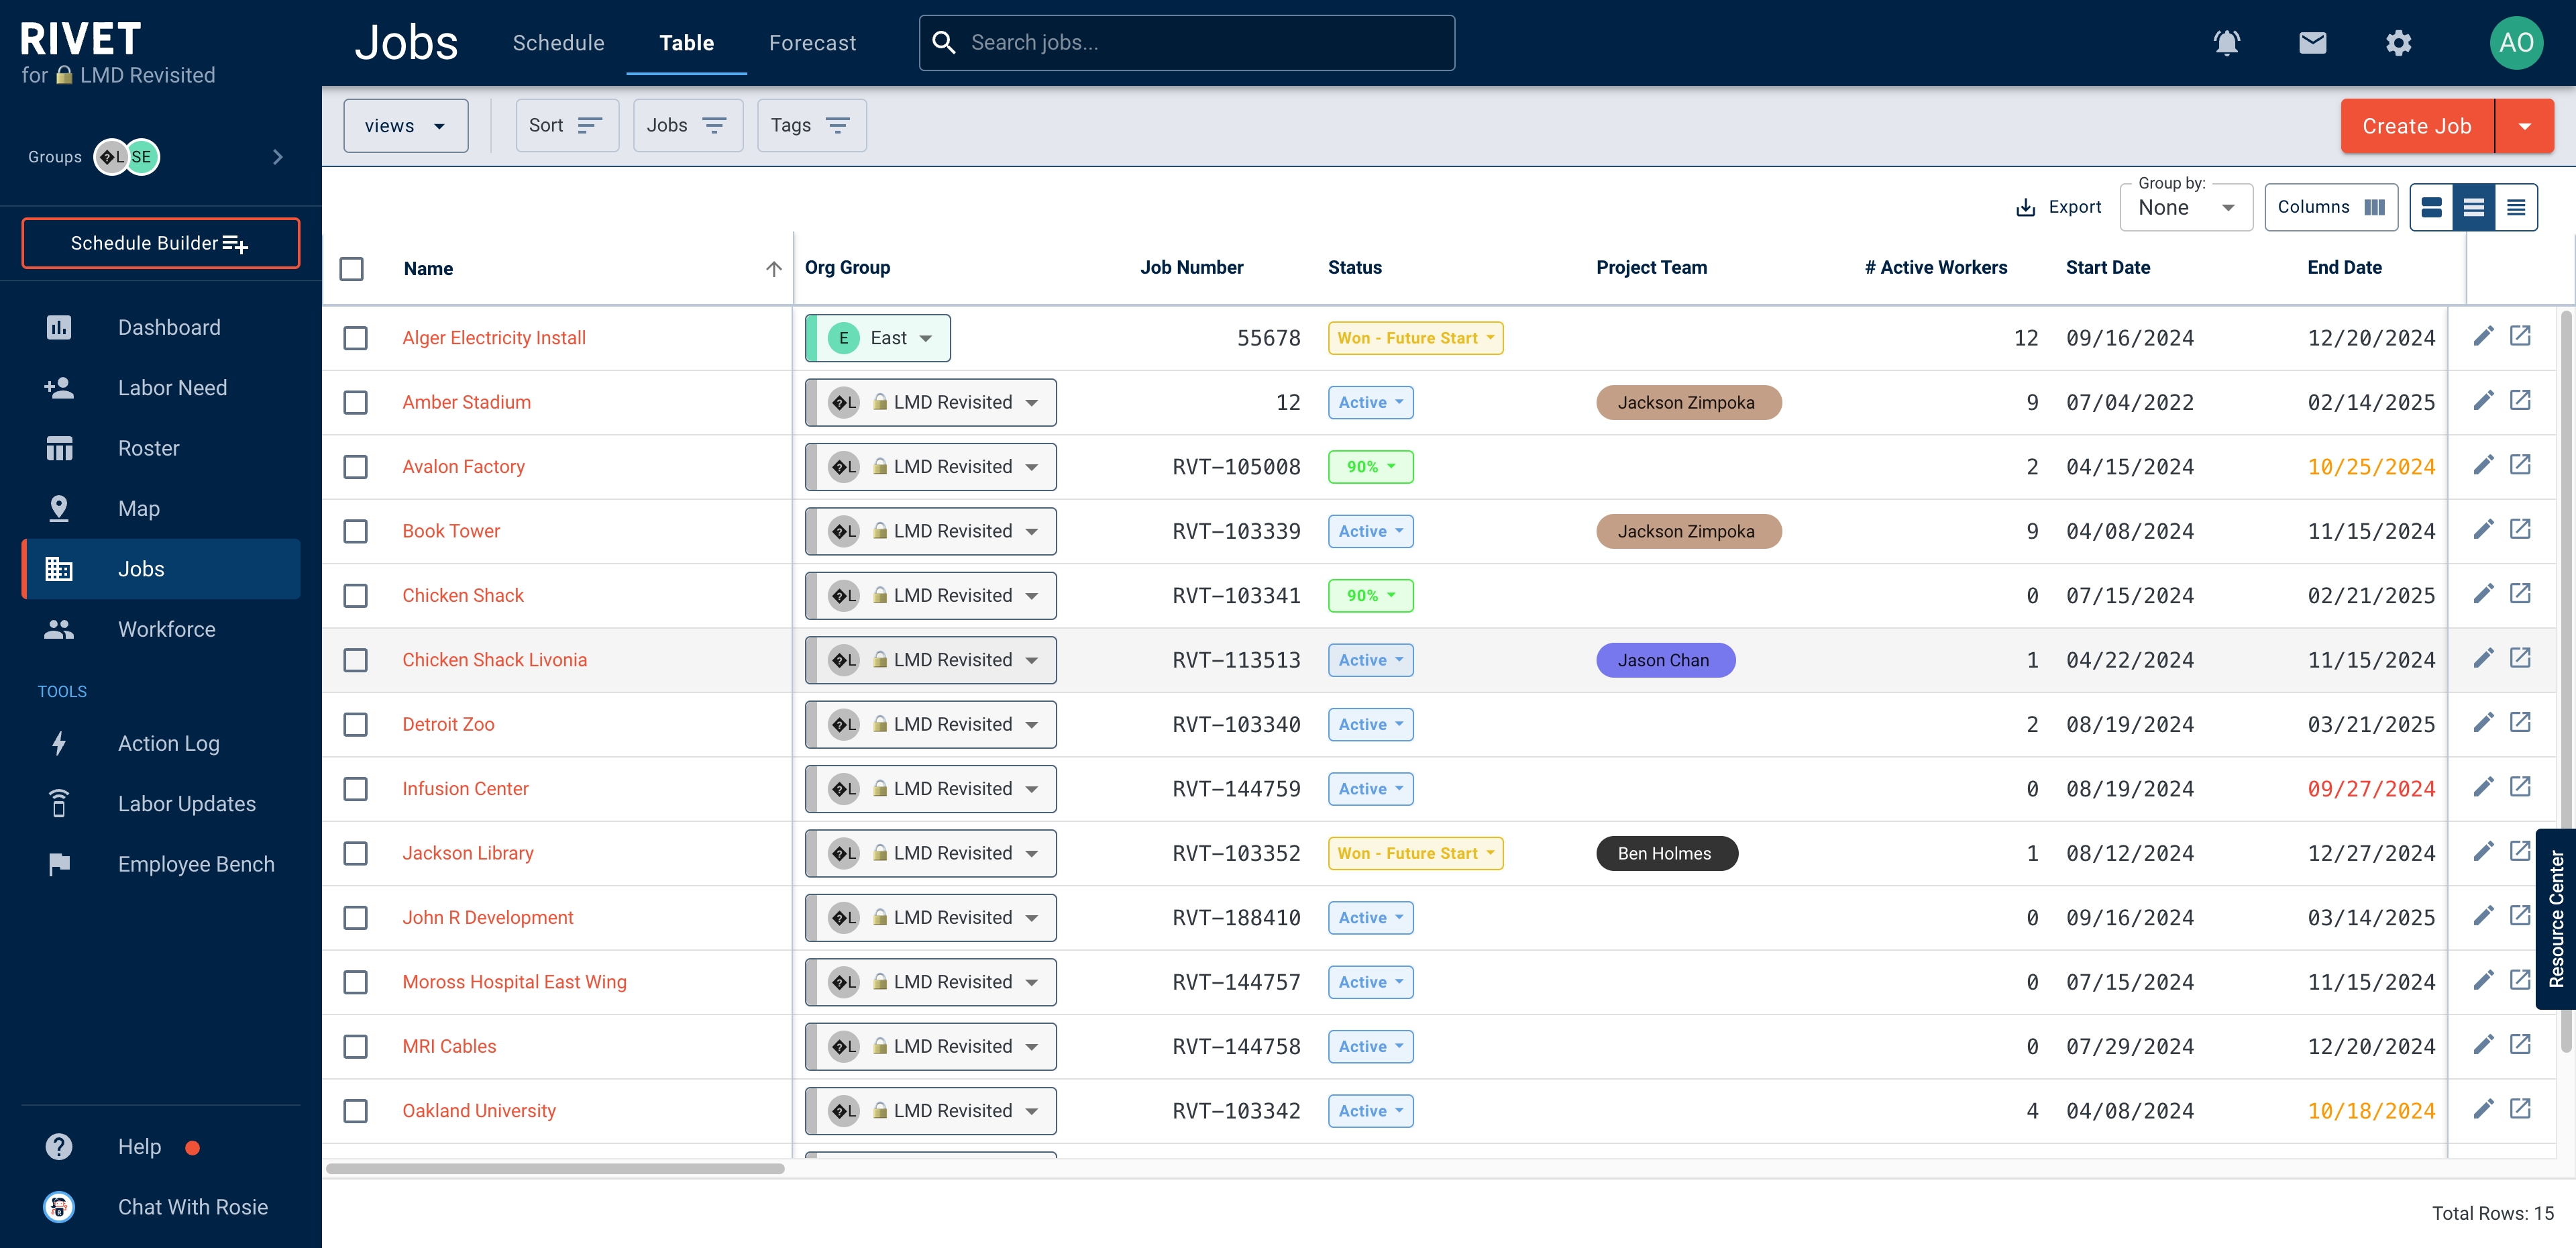Image resolution: width=2576 pixels, height=1248 pixels.
Task: Click the Chat With Rosie avatar icon
Action: [x=59, y=1207]
